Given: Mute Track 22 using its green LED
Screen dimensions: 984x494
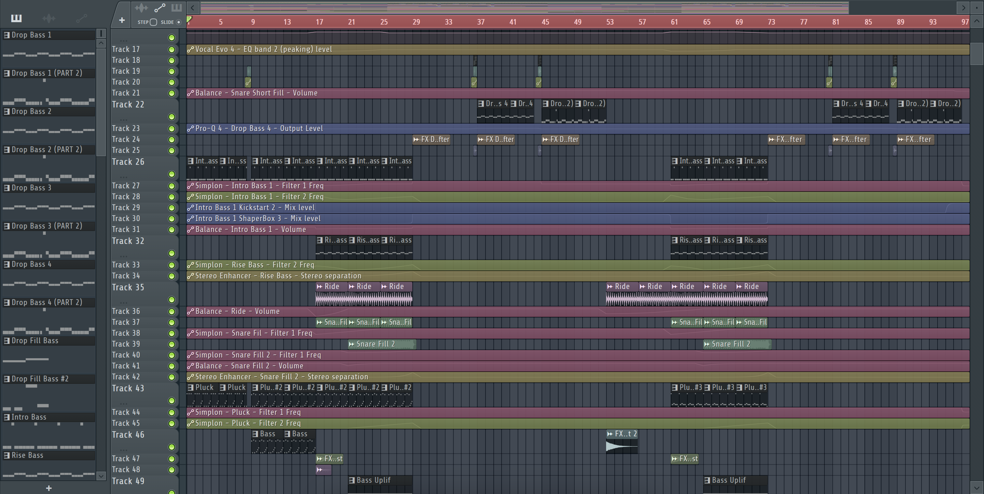Looking at the screenshot, I should (x=172, y=117).
